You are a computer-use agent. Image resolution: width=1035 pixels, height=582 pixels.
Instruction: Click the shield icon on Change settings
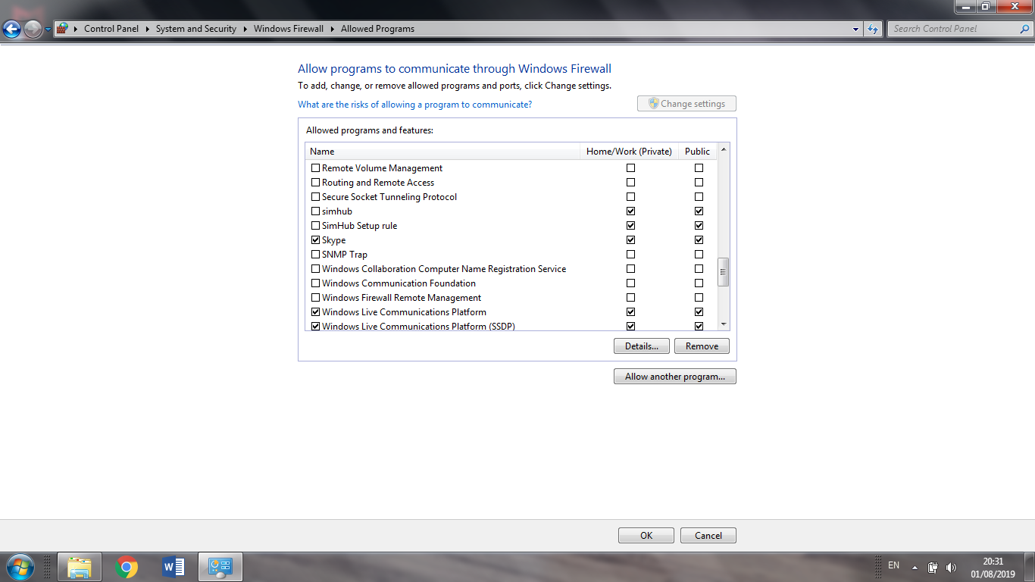[653, 104]
